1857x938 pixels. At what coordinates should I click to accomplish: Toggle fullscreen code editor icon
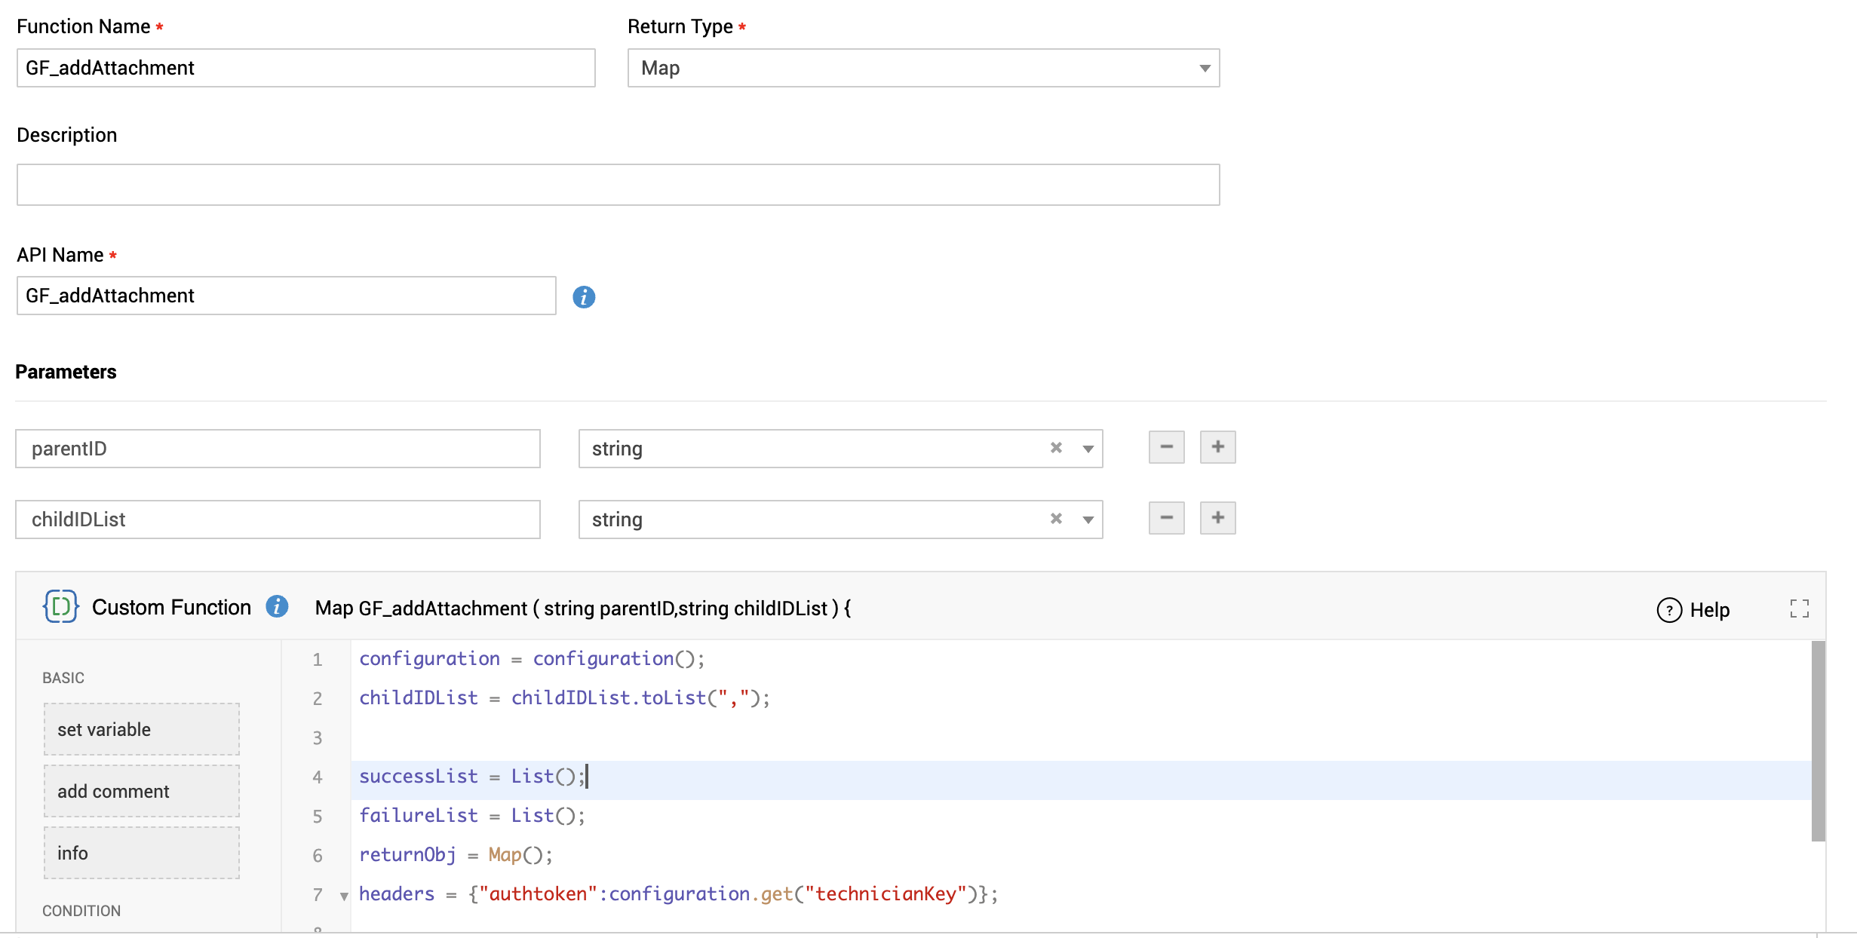(1799, 608)
